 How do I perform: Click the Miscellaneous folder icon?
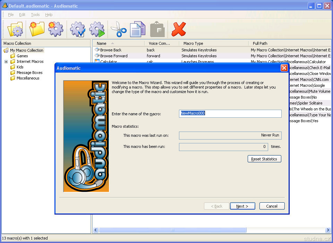(x=13, y=78)
